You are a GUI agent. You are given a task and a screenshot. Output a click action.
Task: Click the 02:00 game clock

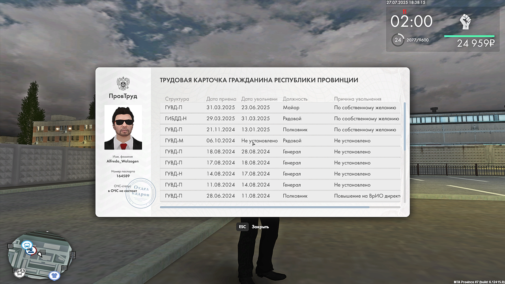(411, 21)
